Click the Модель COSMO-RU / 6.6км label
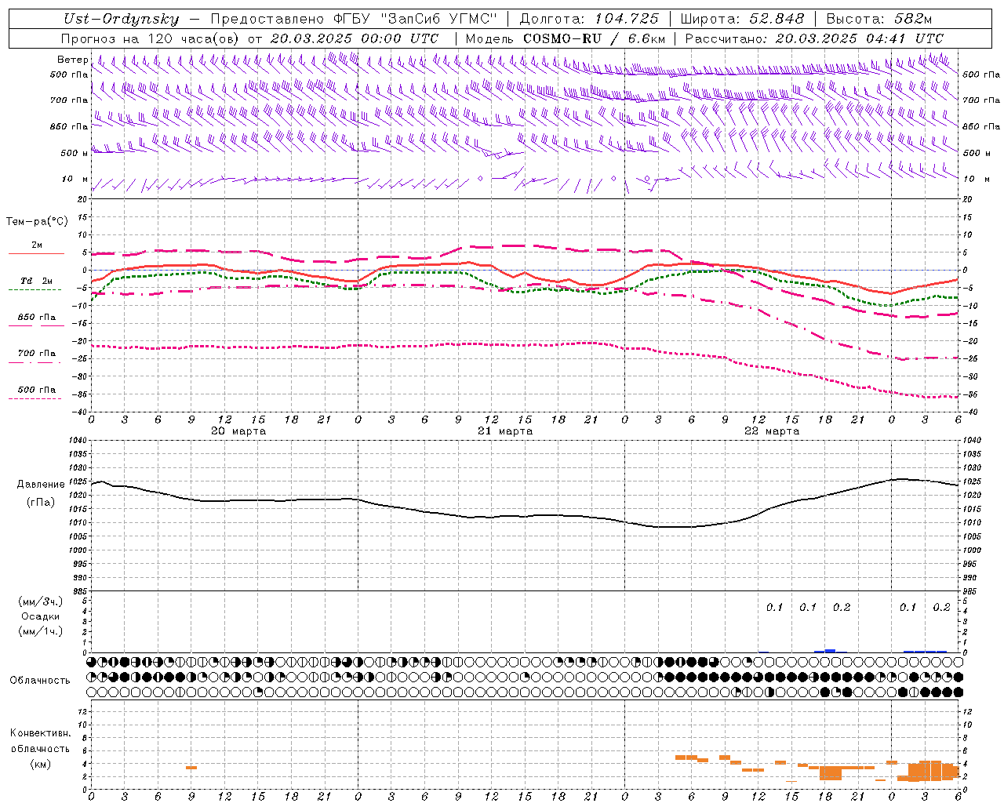This screenshot has height=803, width=1004. 566,38
